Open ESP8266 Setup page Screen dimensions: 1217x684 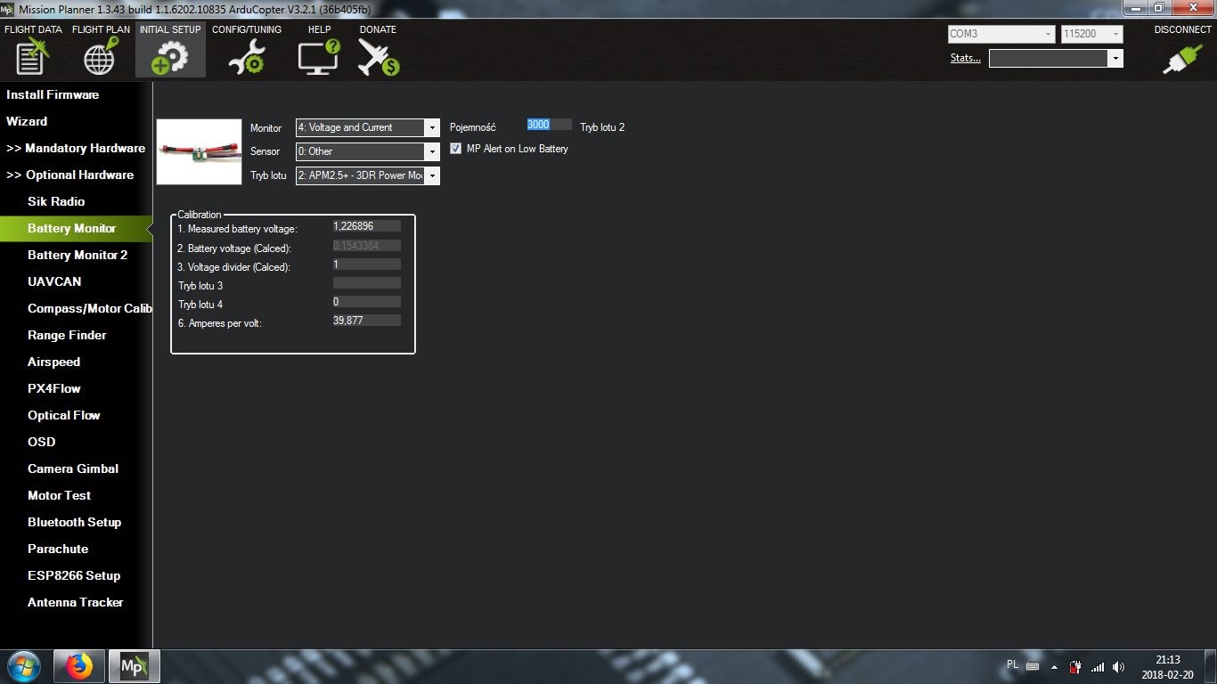(74, 575)
